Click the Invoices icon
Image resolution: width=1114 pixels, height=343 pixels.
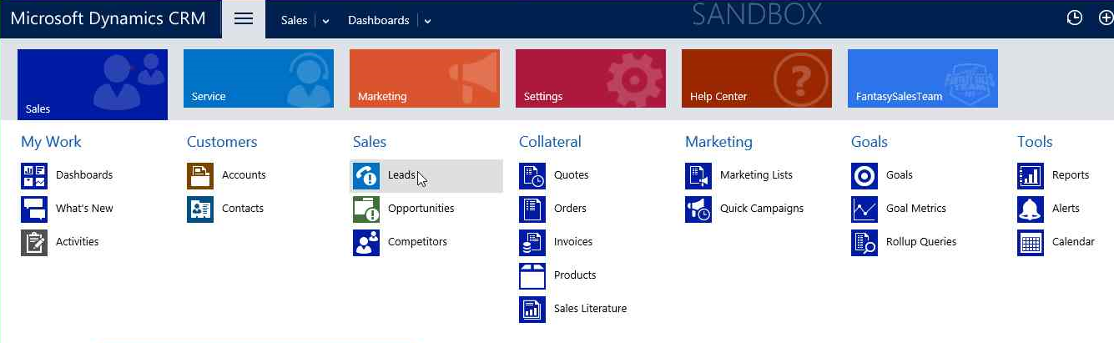(532, 243)
